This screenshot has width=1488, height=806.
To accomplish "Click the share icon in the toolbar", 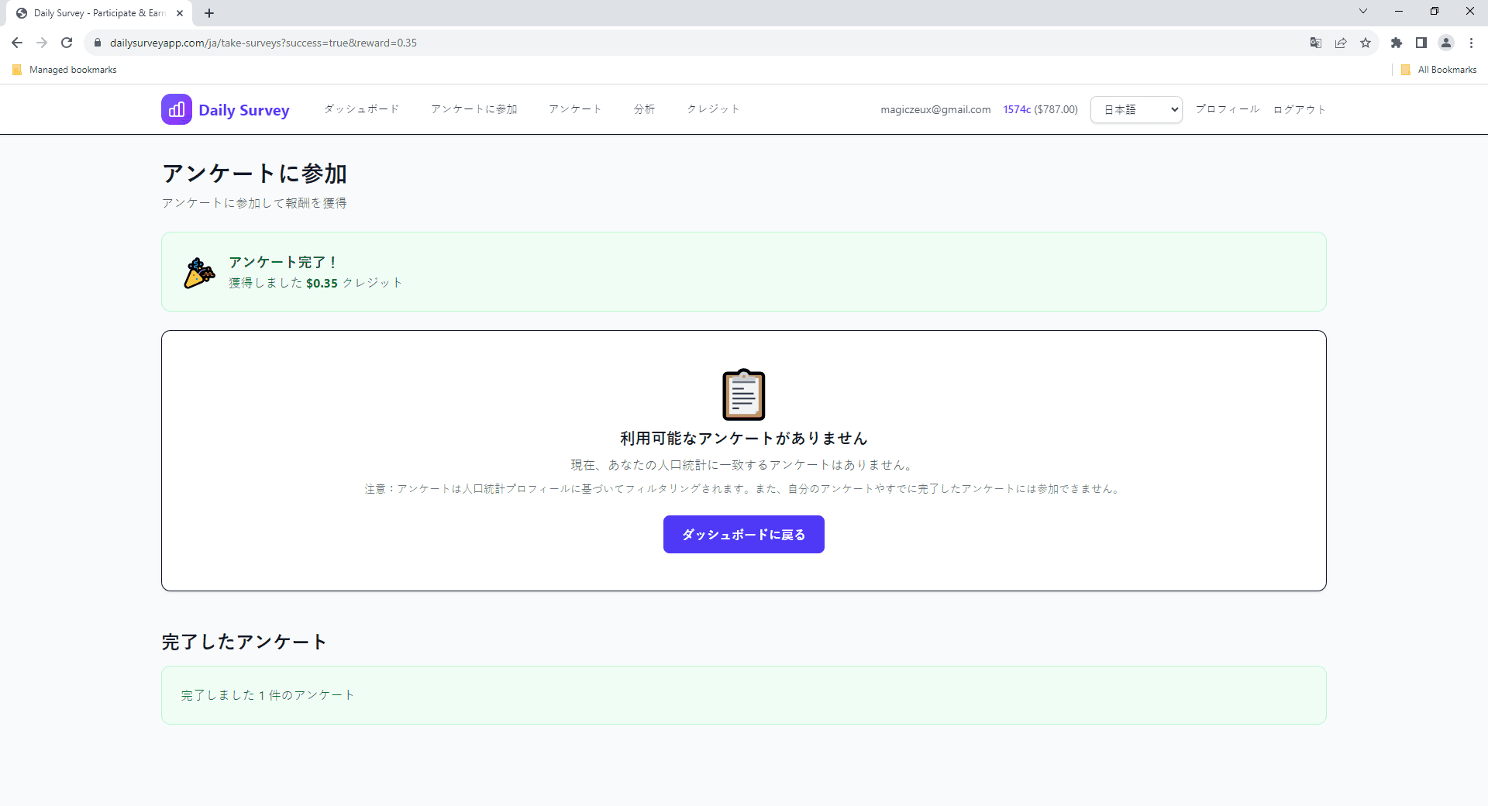I will [1341, 43].
